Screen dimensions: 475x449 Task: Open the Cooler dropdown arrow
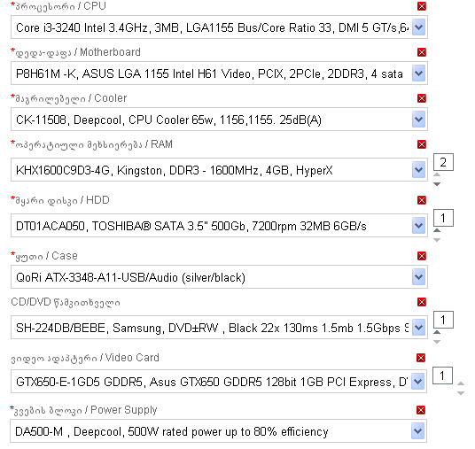pos(418,120)
